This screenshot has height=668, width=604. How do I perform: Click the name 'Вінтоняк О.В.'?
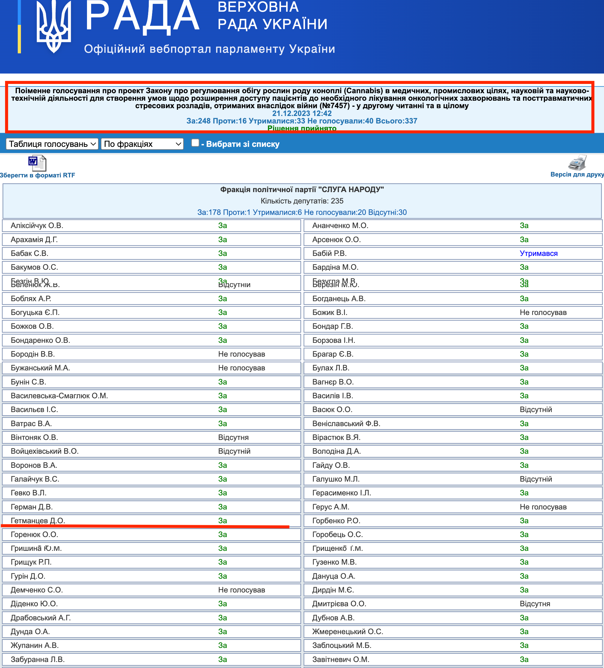[34, 437]
